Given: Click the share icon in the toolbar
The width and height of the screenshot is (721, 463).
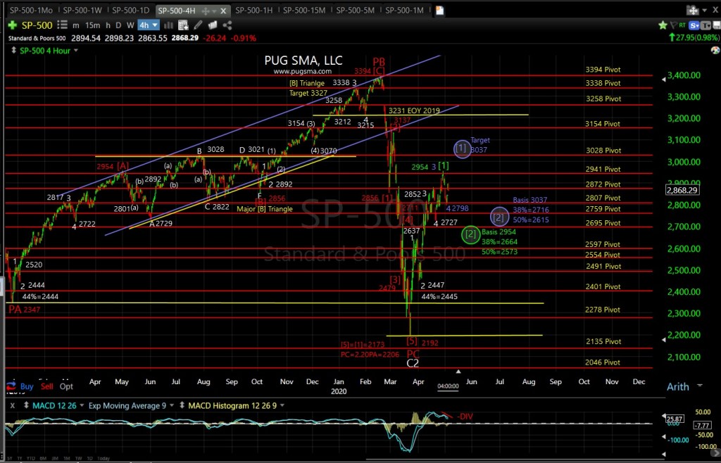Looking at the screenshot, I should click(227, 25).
